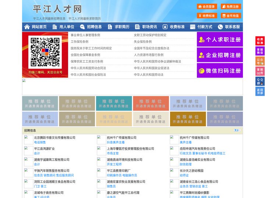Open 工伤保险条例 link

point(79,41)
